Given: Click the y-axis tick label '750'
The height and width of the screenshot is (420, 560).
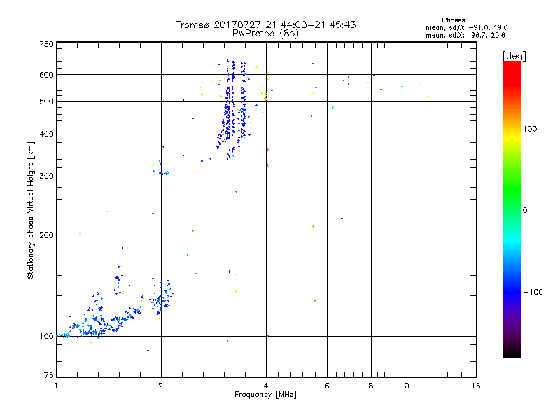Looking at the screenshot, I should point(46,44).
